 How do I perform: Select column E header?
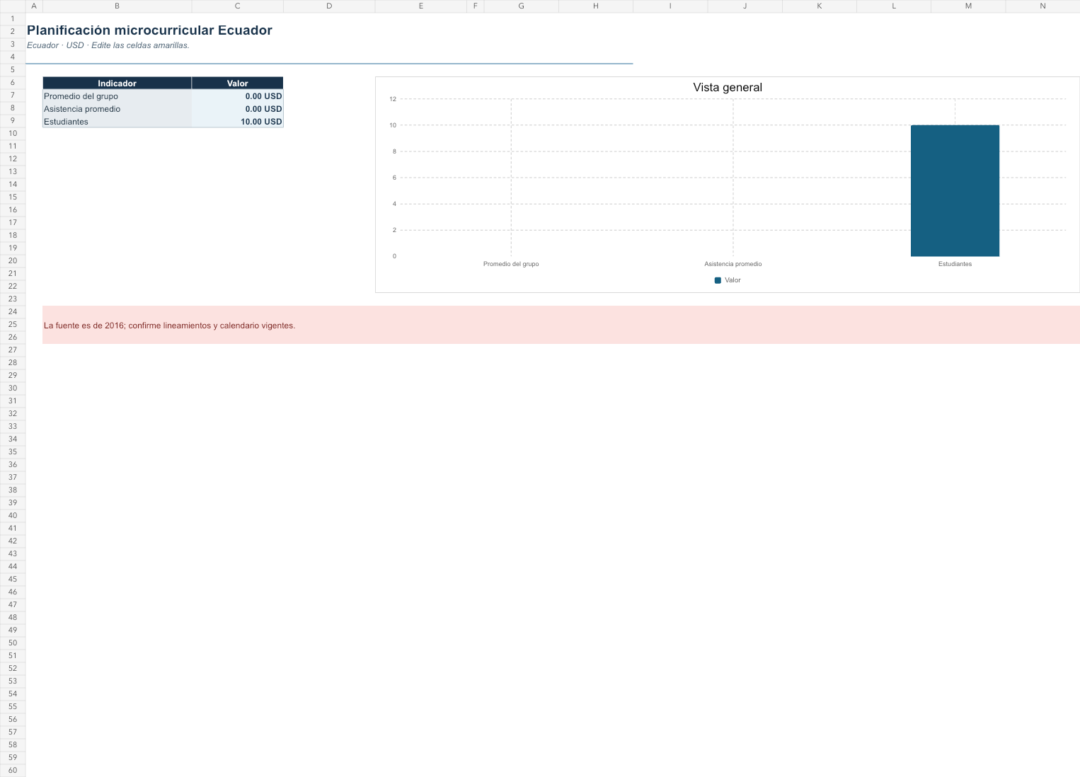click(x=421, y=6)
